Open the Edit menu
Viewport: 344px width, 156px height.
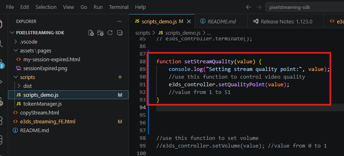click(x=25, y=7)
